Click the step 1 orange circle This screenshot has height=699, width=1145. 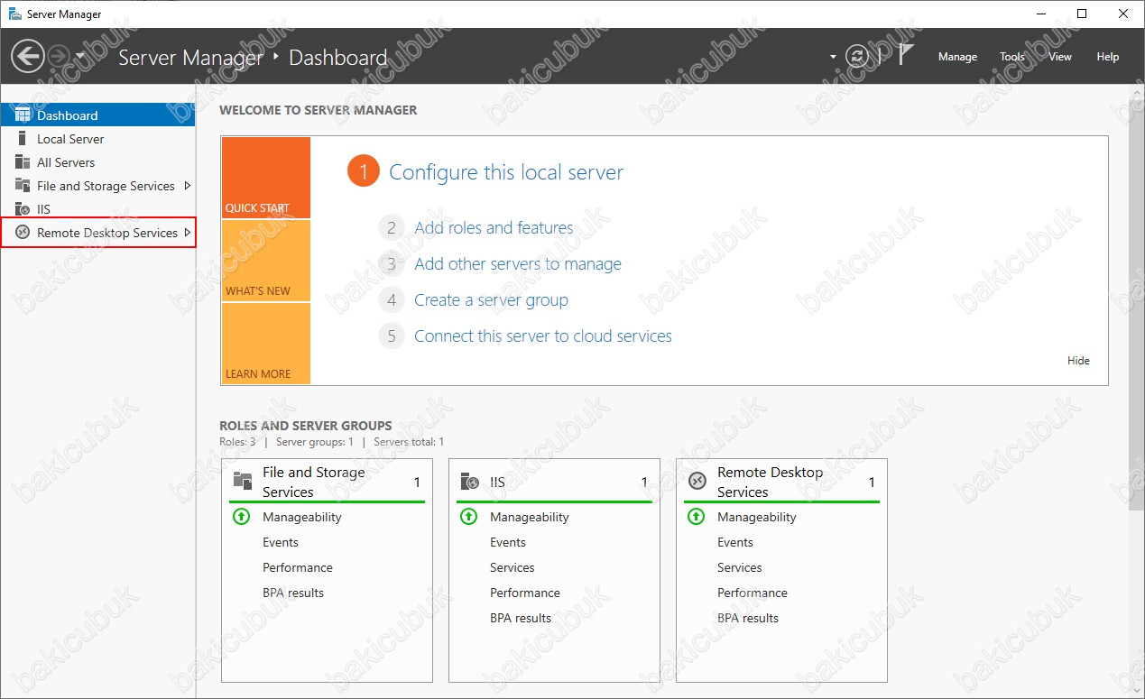[x=363, y=171]
